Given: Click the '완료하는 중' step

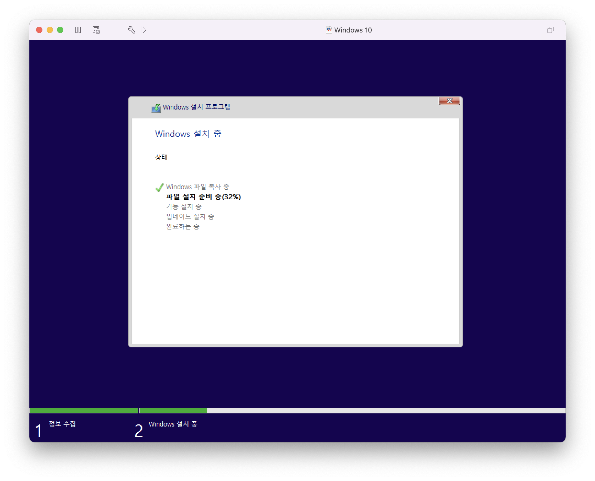Looking at the screenshot, I should click(183, 226).
